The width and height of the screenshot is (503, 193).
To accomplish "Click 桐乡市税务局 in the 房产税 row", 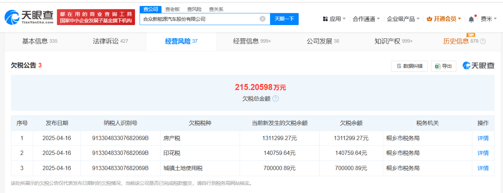I will [403, 138].
